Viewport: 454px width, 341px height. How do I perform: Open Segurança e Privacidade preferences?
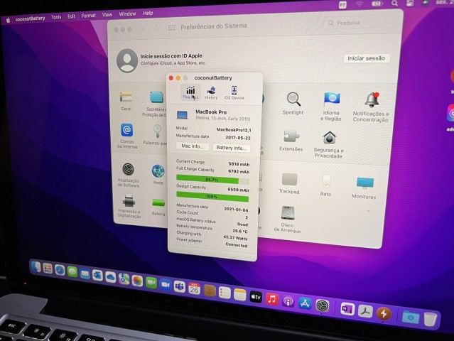pos(329,144)
